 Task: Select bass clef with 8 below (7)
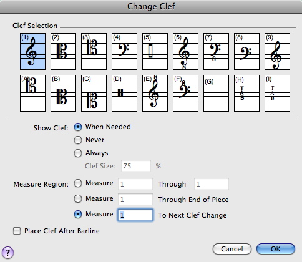216,51
